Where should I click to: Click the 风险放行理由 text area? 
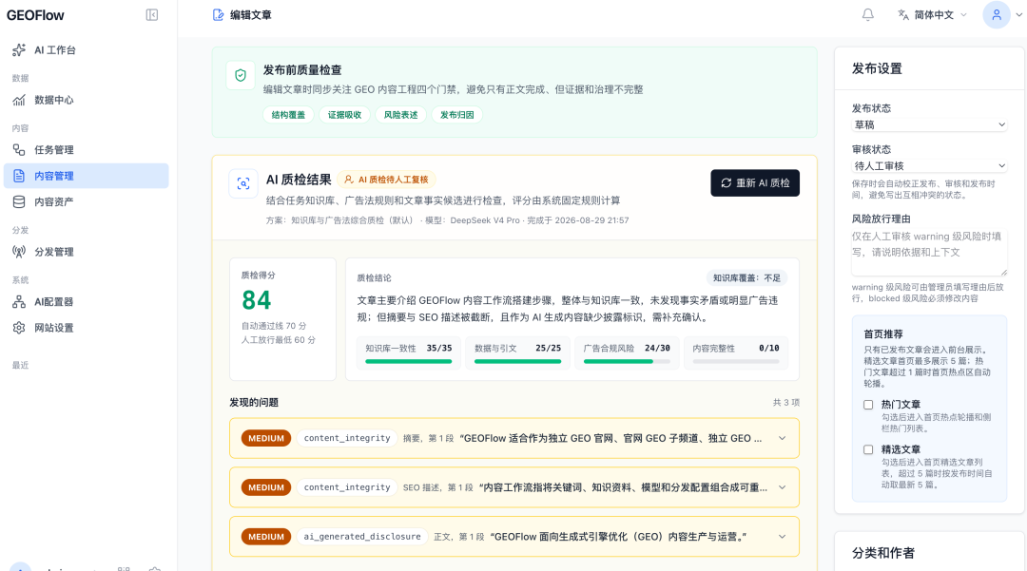[929, 252]
